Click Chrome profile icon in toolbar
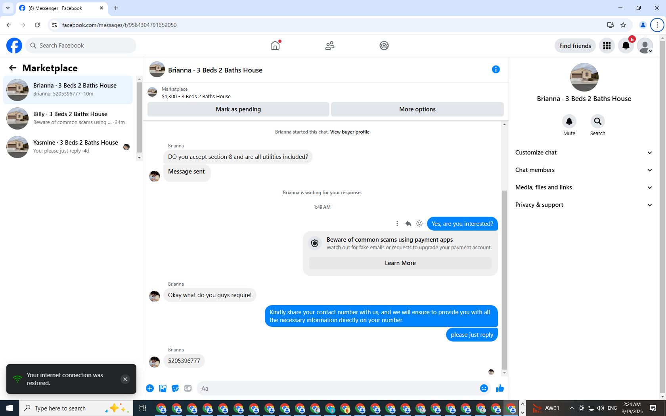 [x=643, y=25]
